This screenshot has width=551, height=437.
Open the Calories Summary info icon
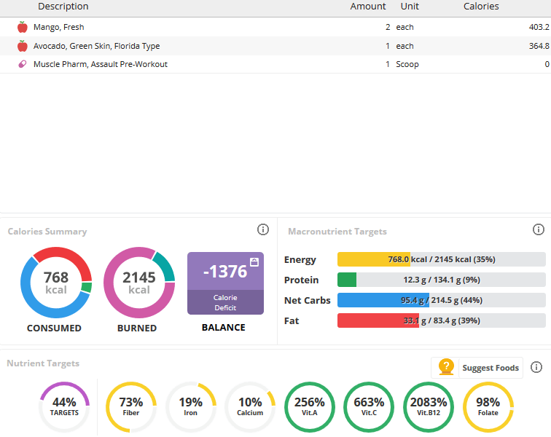[263, 230]
